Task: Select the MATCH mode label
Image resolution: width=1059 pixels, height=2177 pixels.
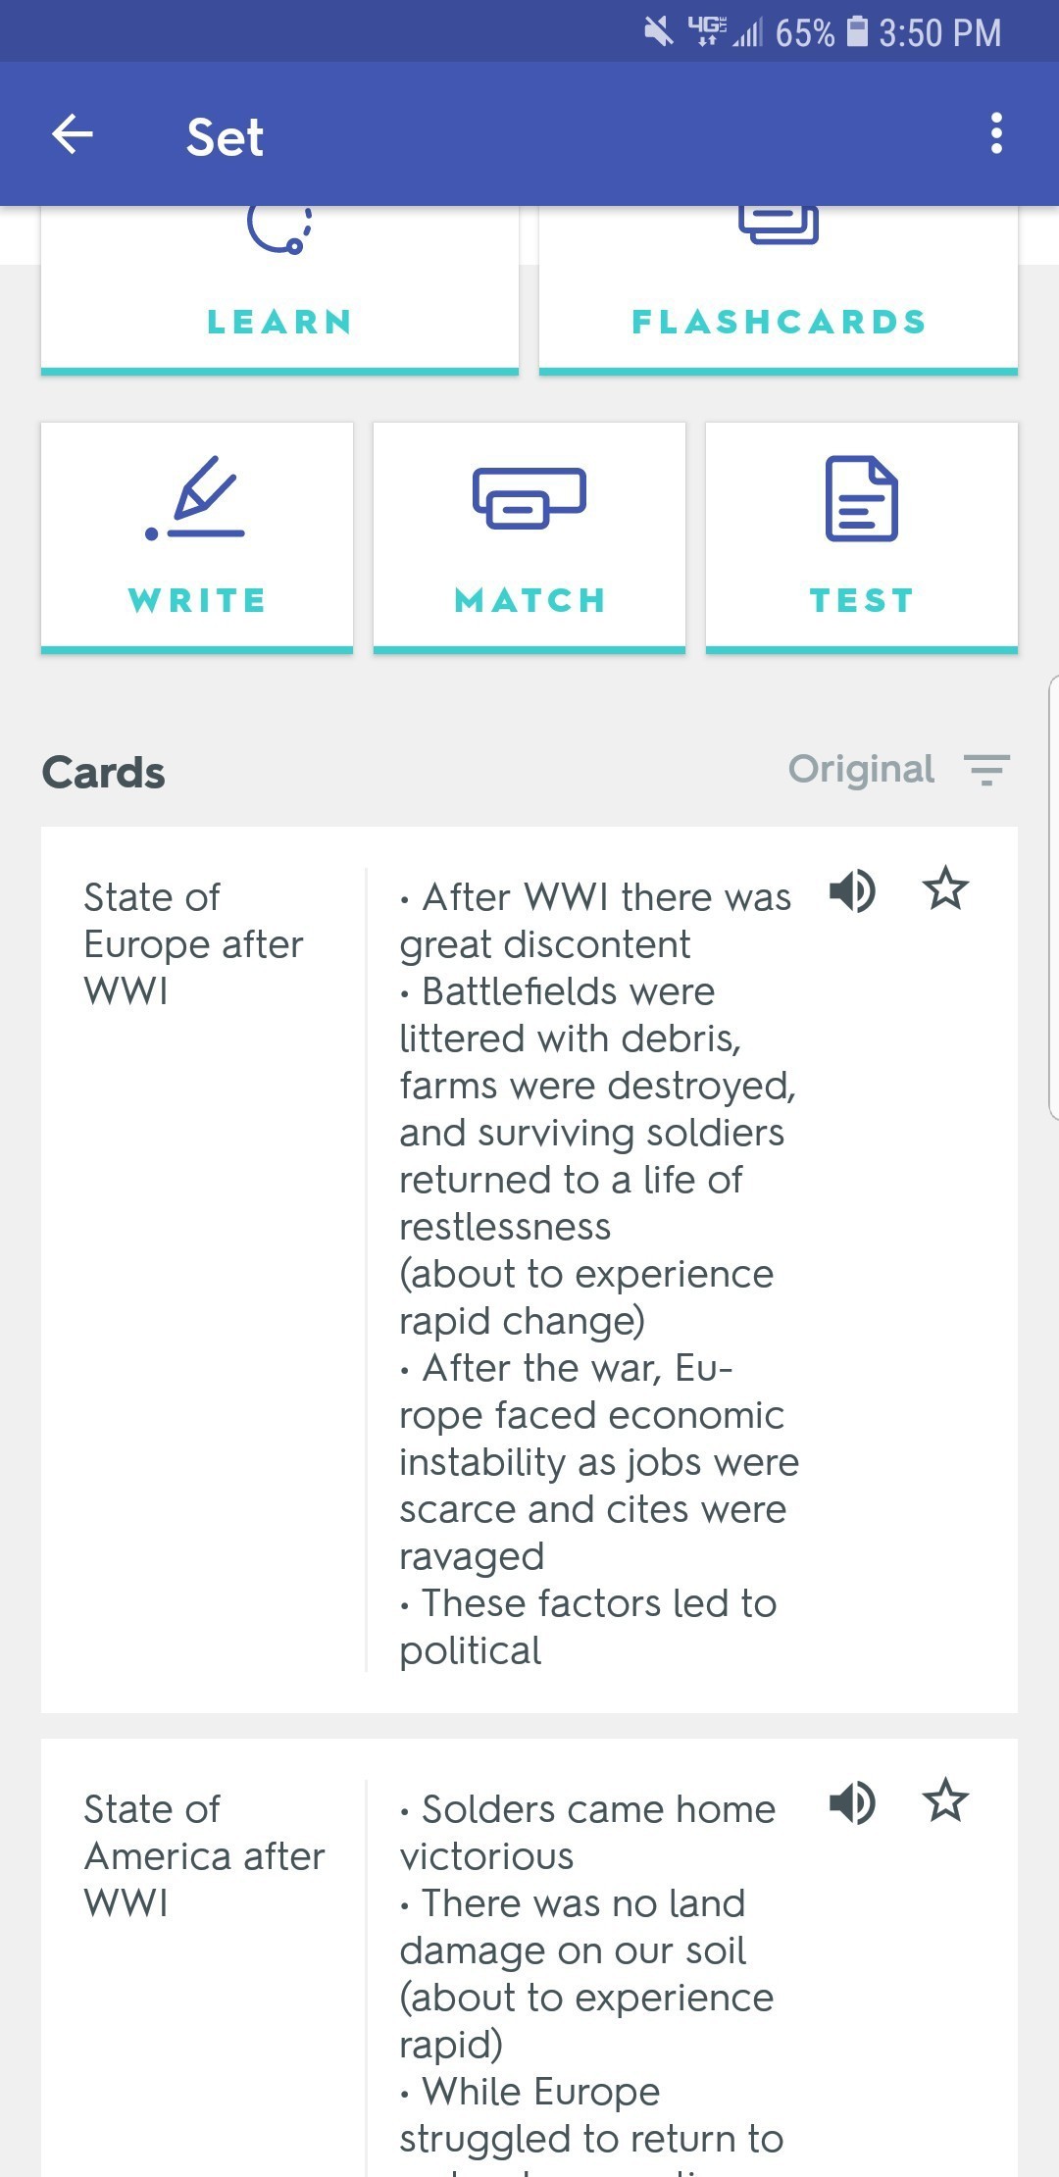Action: pos(529,600)
